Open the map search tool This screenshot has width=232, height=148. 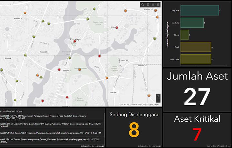pos(143,5)
